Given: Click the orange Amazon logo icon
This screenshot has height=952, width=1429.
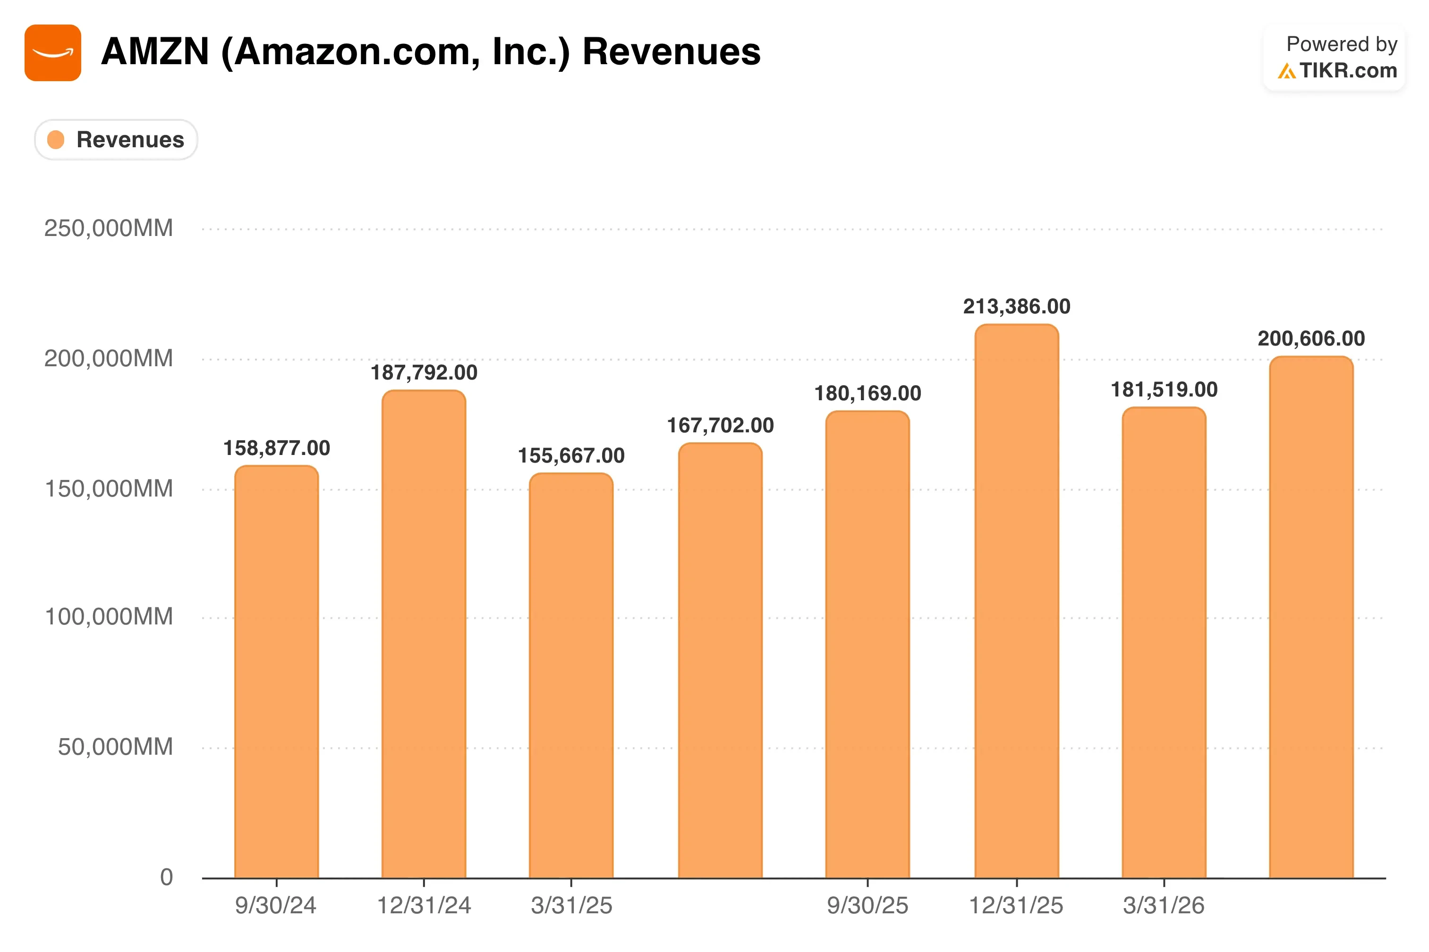Looking at the screenshot, I should [53, 53].
